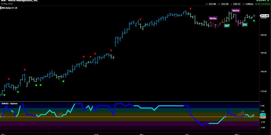Click the first purple NoGo label in mid-April
Screen dimensions: 271x135
point(213,18)
